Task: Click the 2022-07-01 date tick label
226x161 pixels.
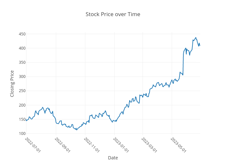Action: (33, 145)
